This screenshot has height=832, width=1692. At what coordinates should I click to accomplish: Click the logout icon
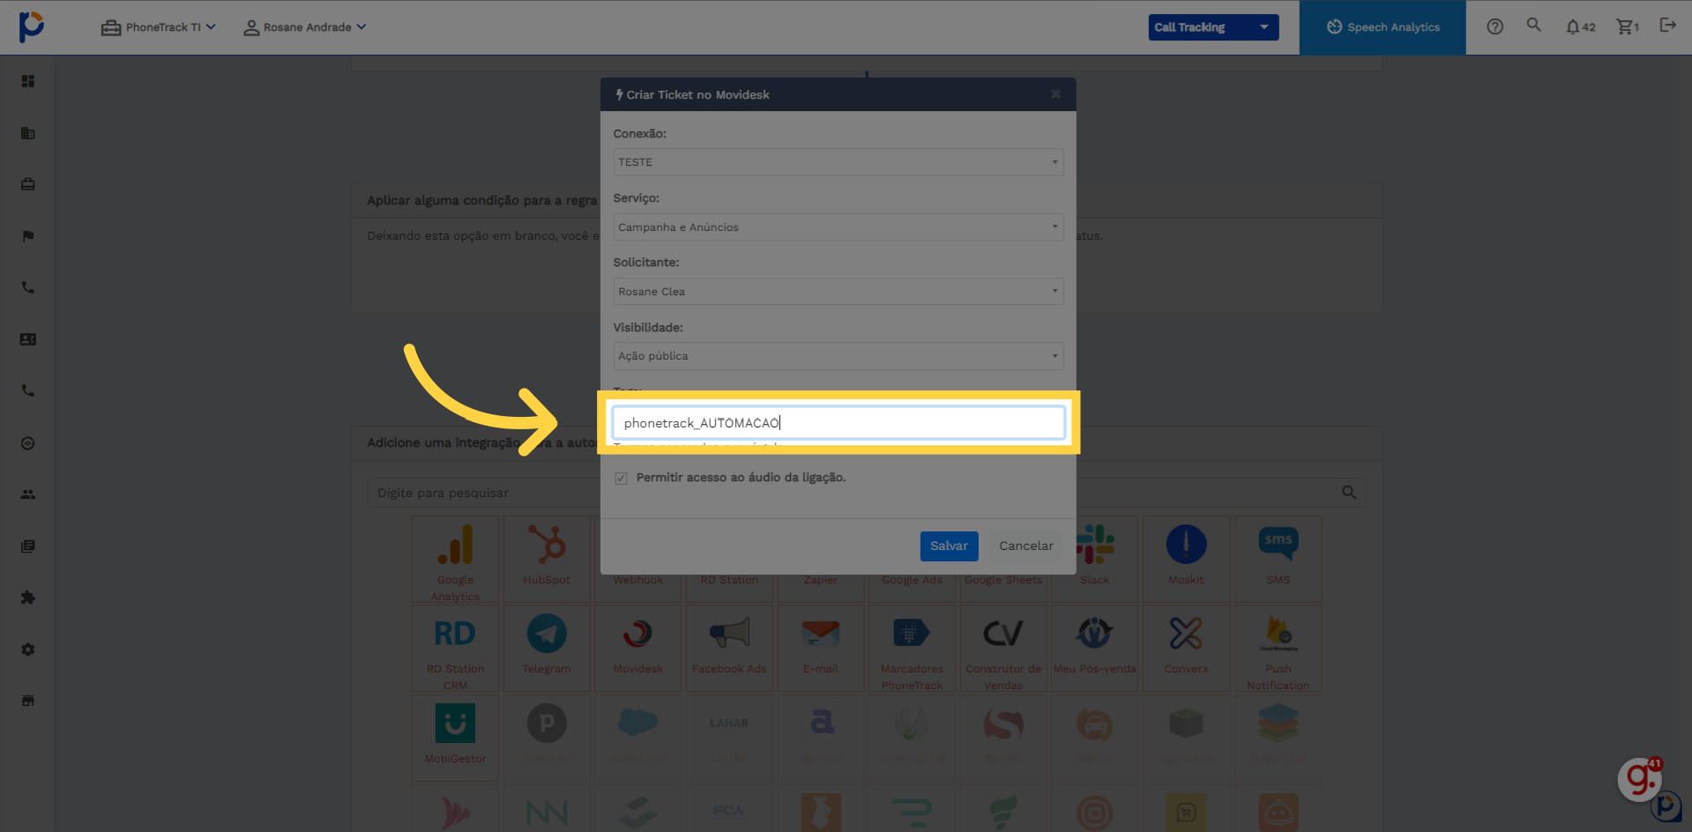pos(1667,26)
